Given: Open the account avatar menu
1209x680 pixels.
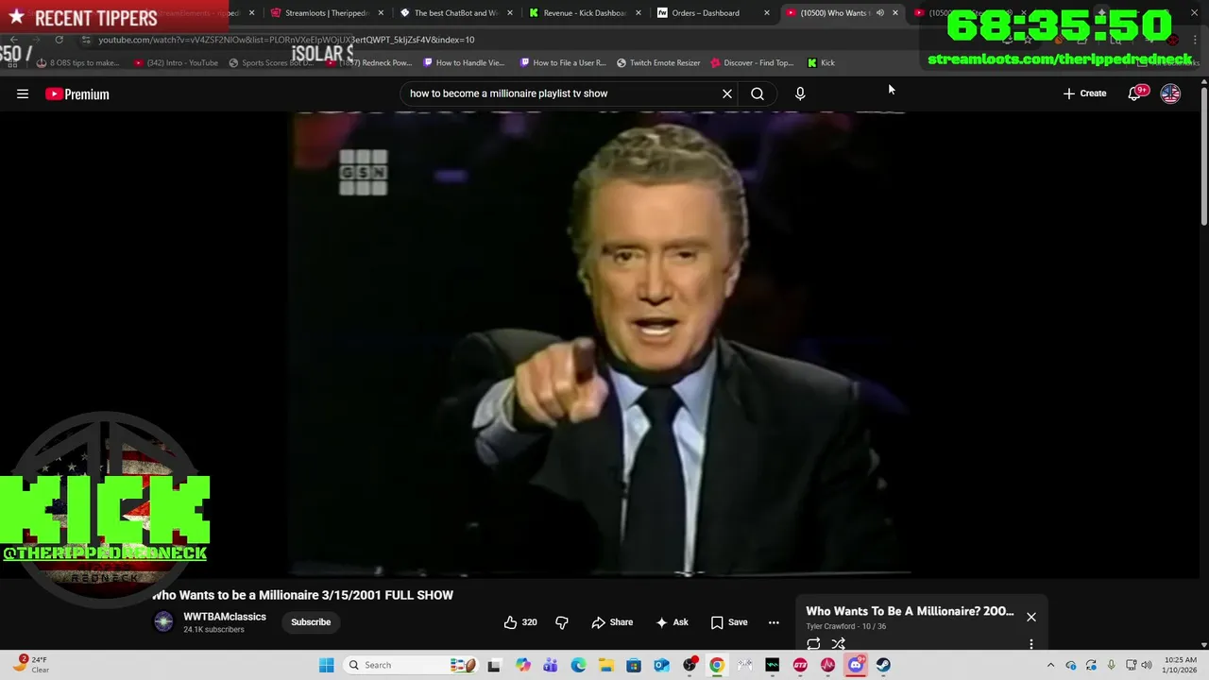Looking at the screenshot, I should [1170, 93].
